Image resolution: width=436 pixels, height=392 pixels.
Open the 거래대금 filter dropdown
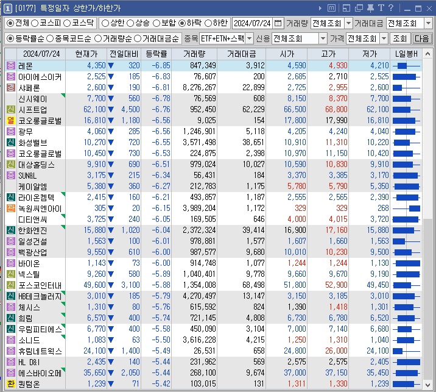click(x=429, y=23)
